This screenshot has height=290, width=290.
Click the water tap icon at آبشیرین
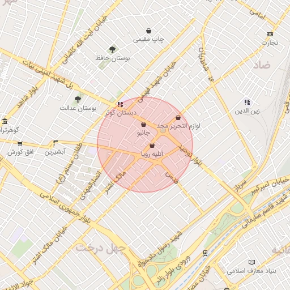tap(55, 143)
